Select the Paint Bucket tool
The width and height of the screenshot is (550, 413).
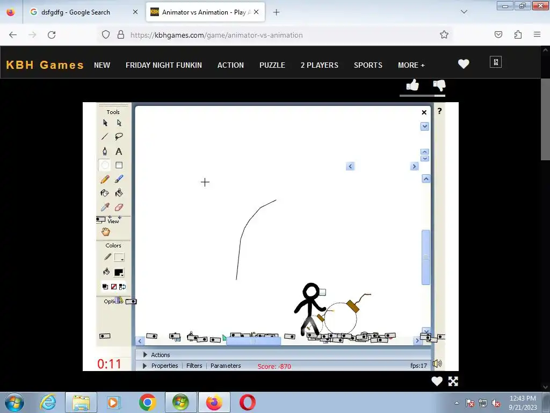pyautogui.click(x=119, y=193)
